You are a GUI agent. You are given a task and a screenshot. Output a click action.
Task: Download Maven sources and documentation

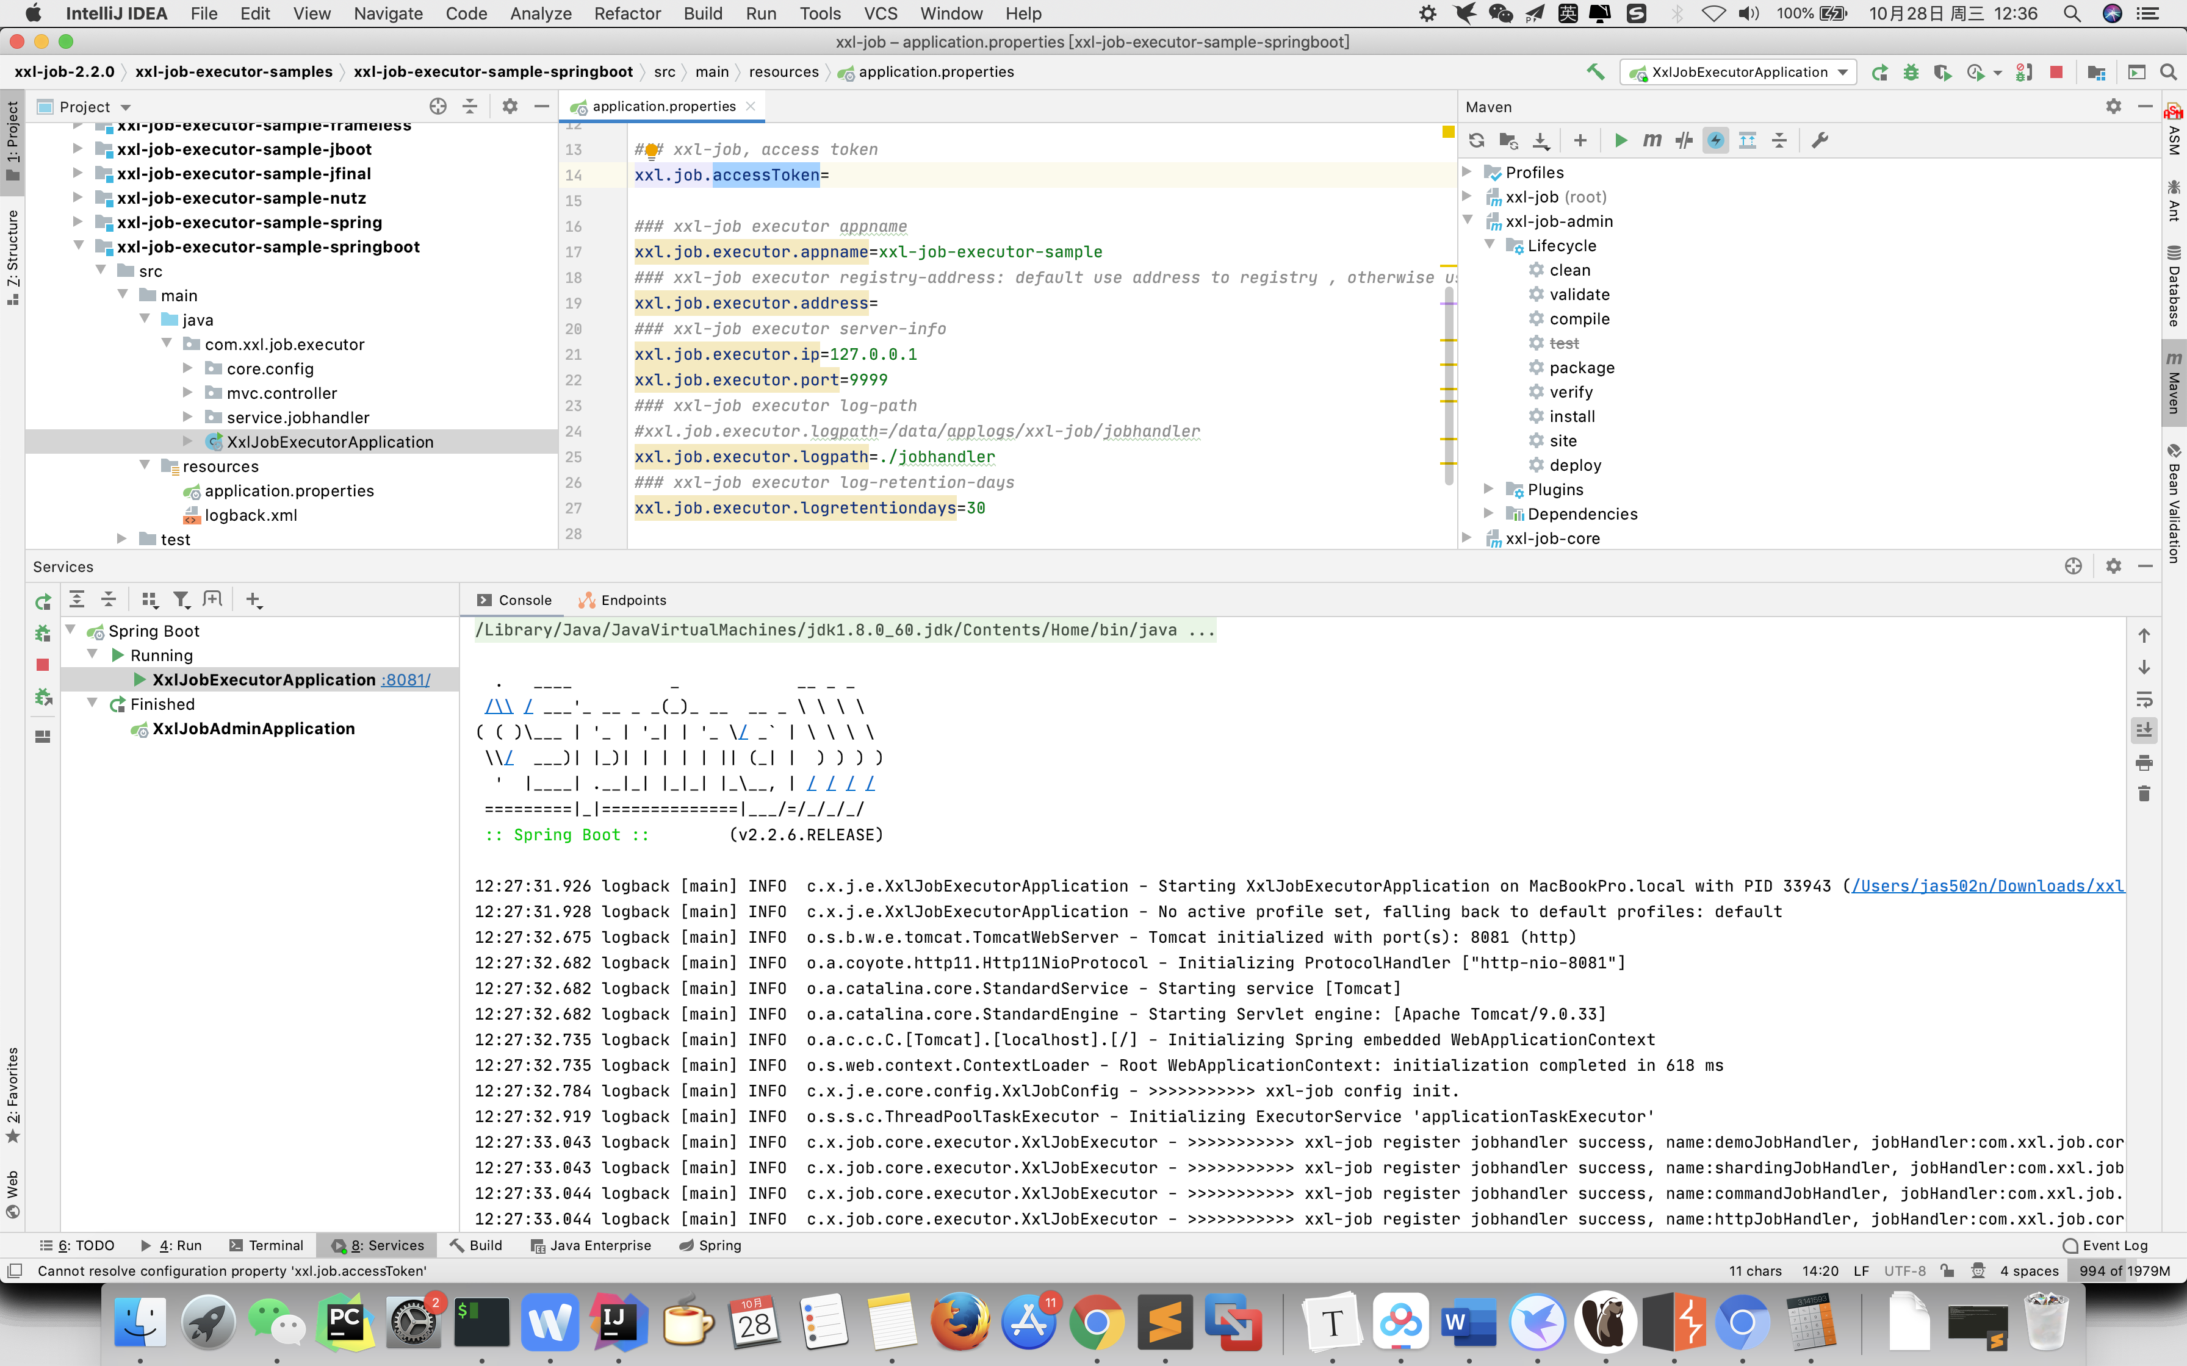click(x=1541, y=140)
